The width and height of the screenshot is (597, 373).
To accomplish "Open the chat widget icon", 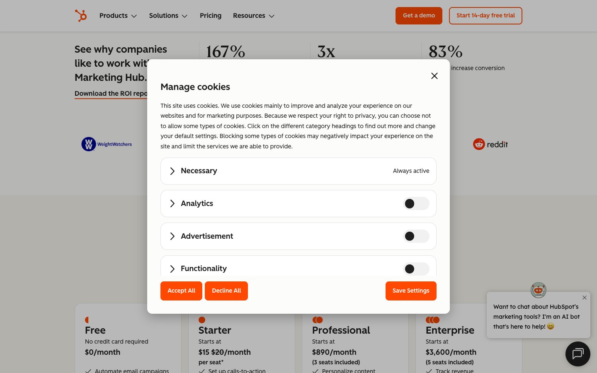I will (578, 354).
